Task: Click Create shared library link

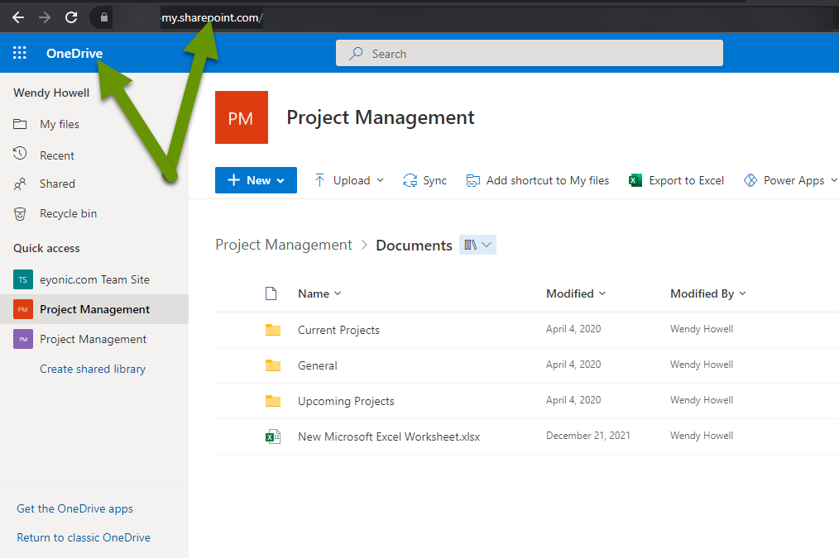Action: pos(93,369)
